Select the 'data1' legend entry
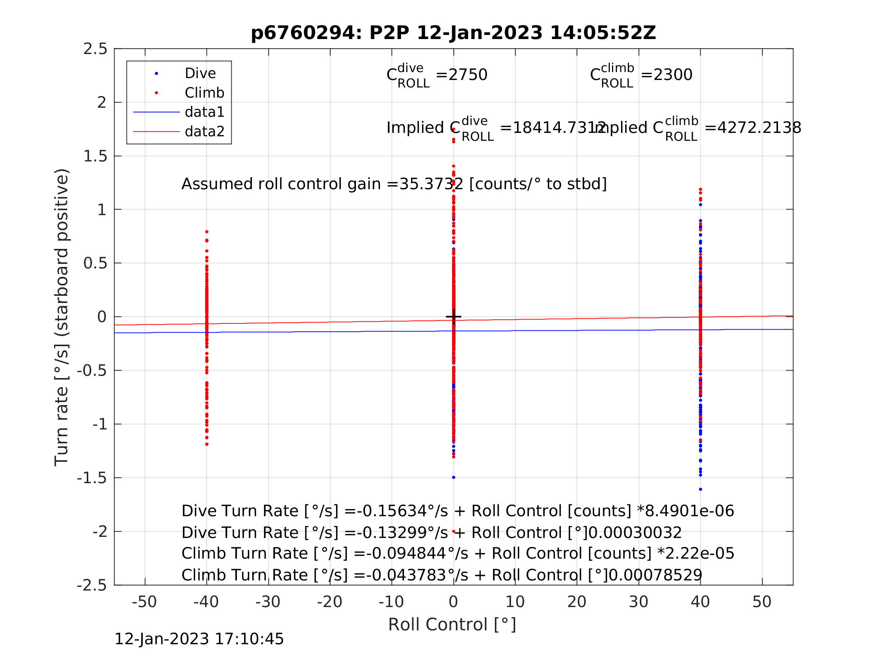876x657 pixels. (204, 112)
